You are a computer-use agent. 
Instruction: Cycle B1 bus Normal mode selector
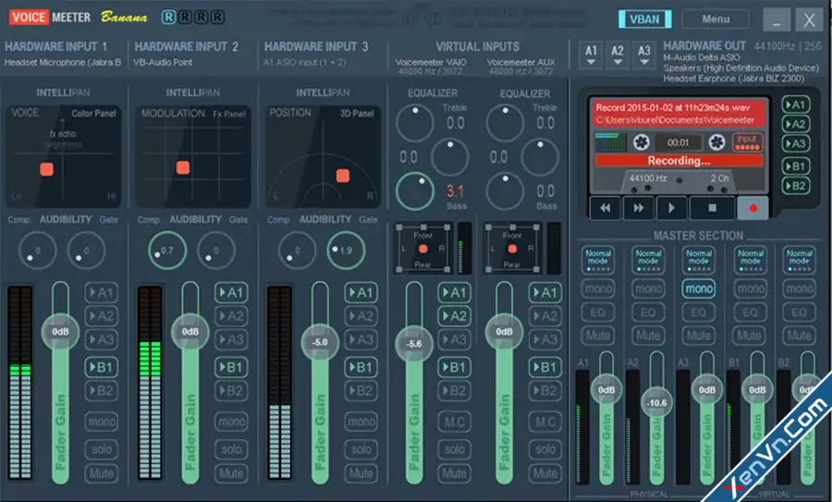(x=751, y=260)
